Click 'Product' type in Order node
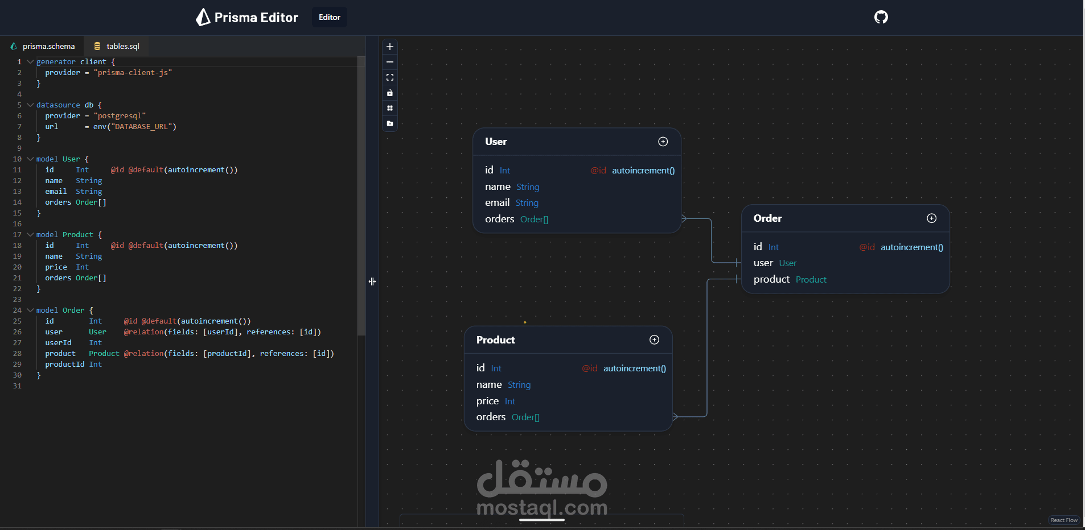The width and height of the screenshot is (1085, 530). [811, 280]
